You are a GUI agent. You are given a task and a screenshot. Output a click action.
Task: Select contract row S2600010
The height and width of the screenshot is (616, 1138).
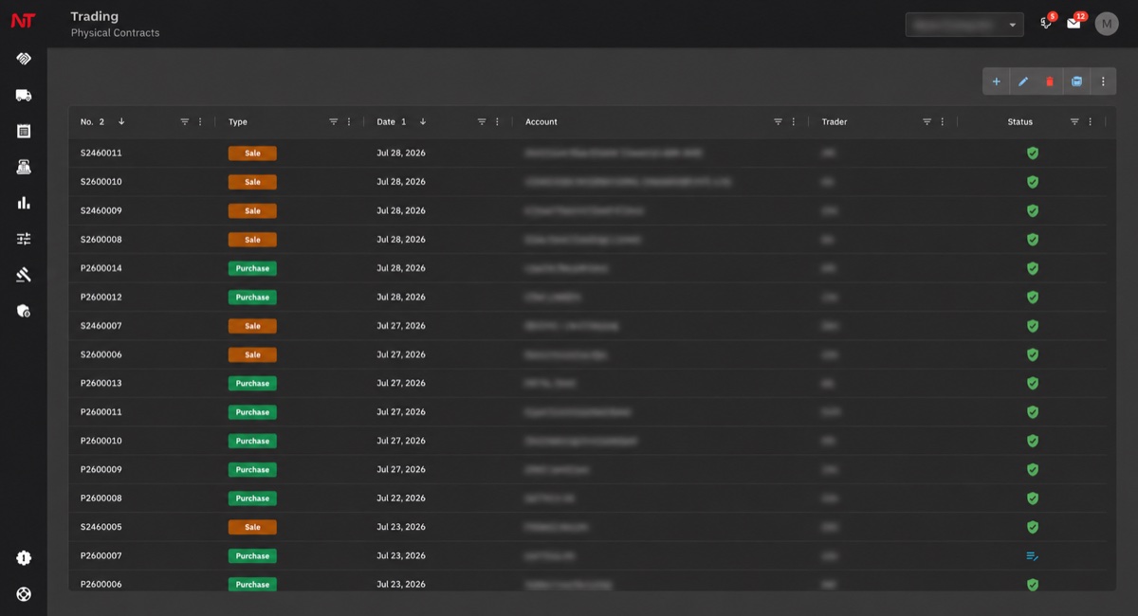pos(588,182)
